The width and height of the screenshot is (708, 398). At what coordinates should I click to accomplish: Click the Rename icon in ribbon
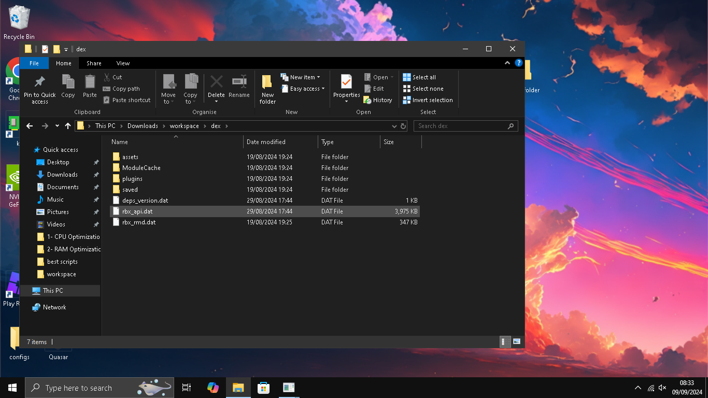tap(239, 83)
